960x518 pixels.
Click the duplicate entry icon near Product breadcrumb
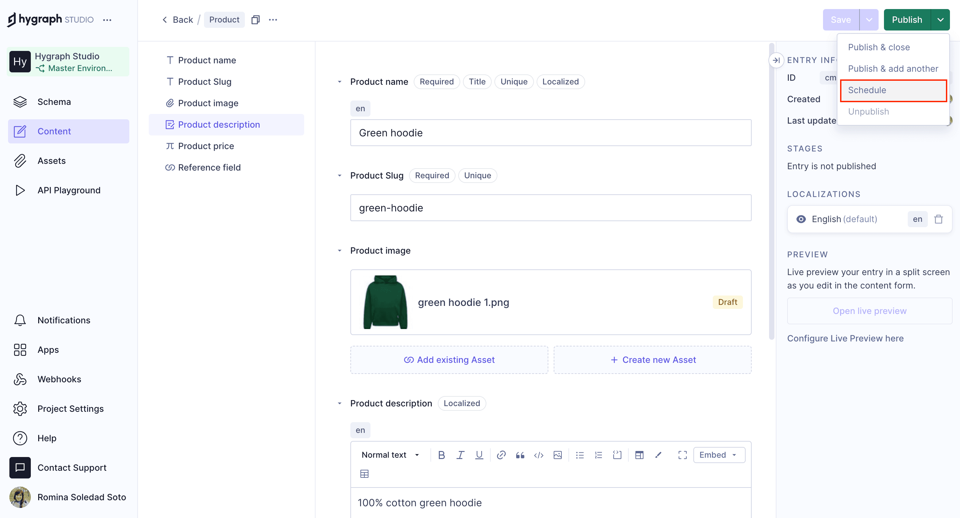pyautogui.click(x=256, y=19)
